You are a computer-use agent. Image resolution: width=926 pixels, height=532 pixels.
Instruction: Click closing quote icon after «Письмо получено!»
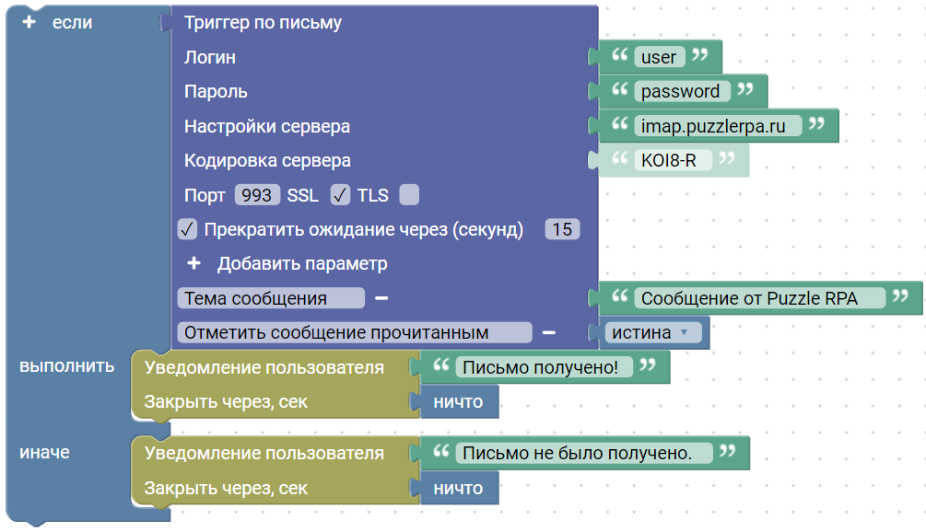(x=648, y=367)
